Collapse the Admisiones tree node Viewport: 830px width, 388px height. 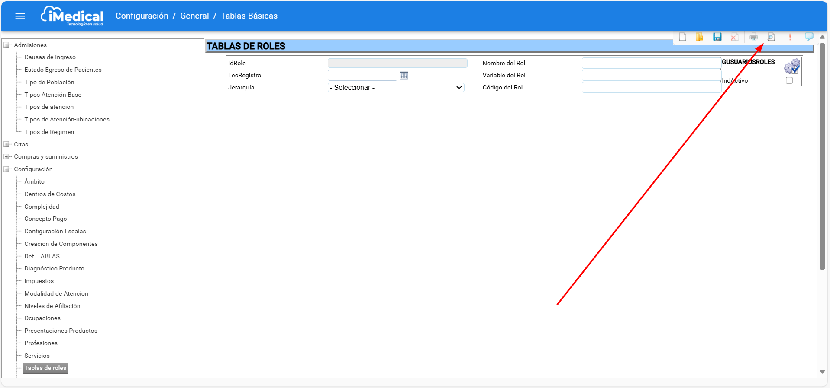click(x=6, y=45)
